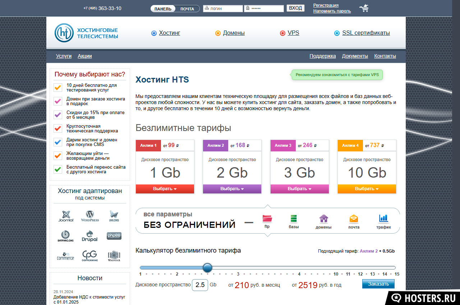Click the Drupal logo icon

[90, 235]
